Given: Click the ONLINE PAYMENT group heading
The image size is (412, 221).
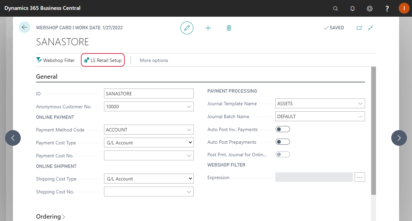Looking at the screenshot, I should click(55, 117).
